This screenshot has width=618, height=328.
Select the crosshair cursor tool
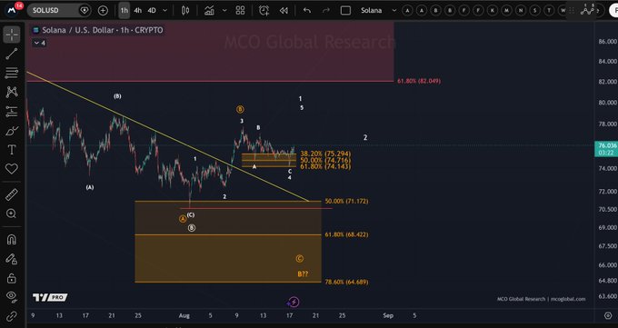[x=12, y=35]
